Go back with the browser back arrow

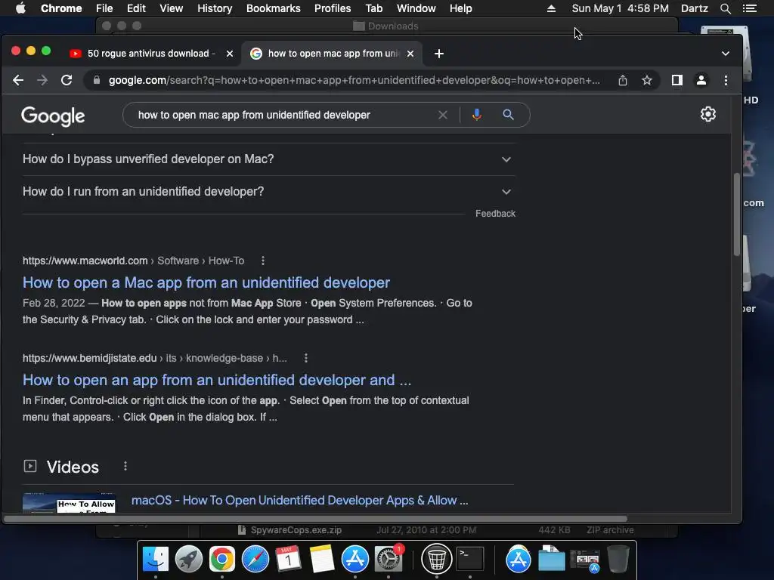click(x=18, y=80)
